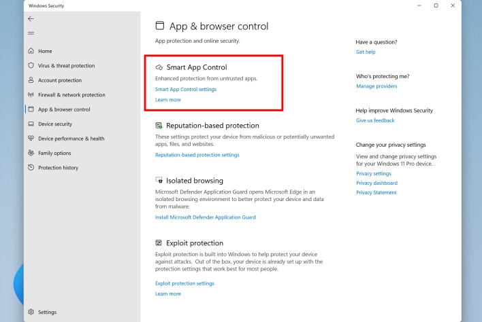Screen dimensions: 482x322
Task: Click Give us feedback link
Action: click(x=375, y=120)
